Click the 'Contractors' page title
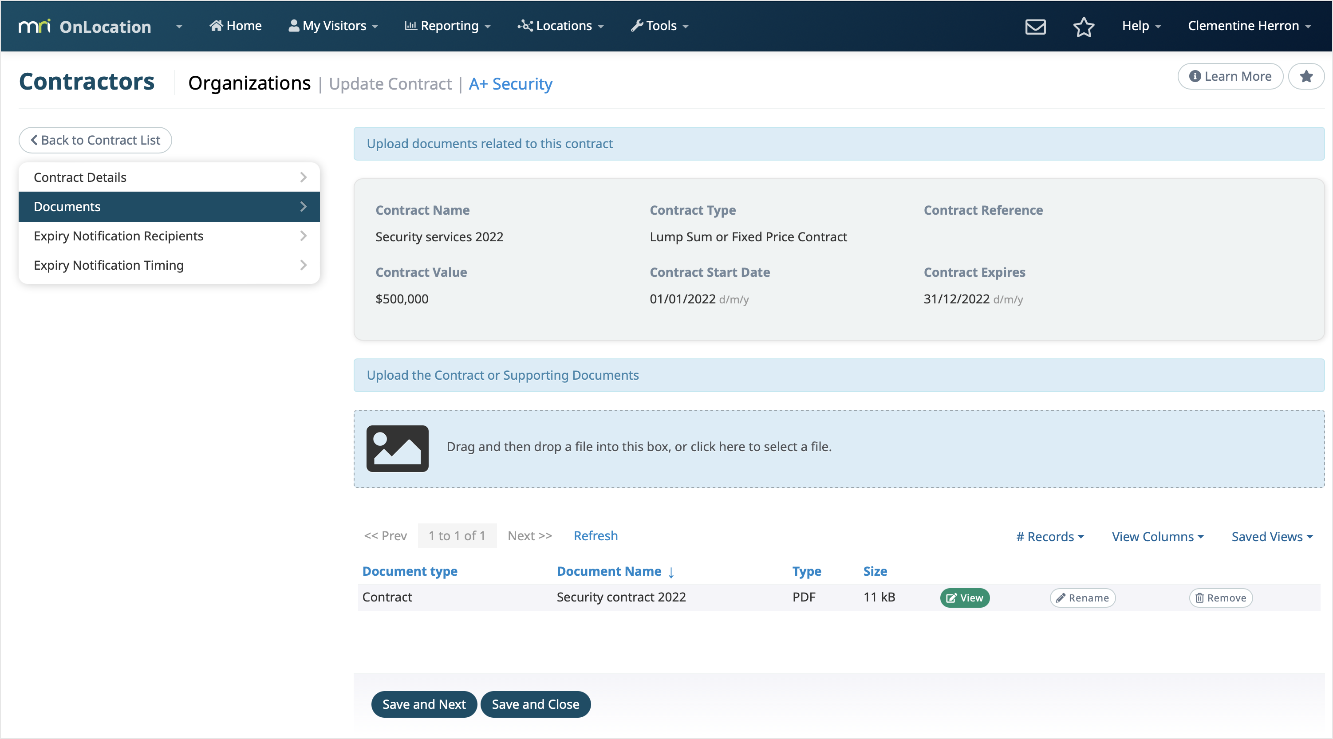This screenshot has width=1333, height=739. [x=87, y=82]
